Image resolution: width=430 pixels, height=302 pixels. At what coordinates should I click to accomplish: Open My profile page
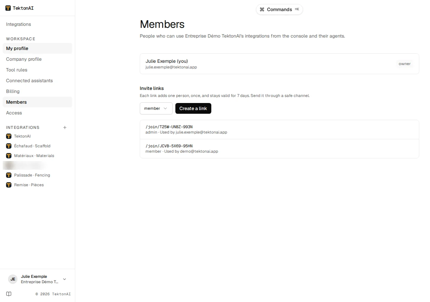(37, 48)
